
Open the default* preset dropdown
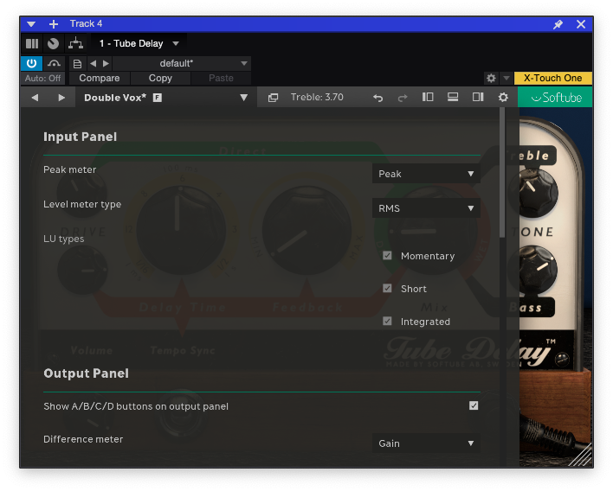coord(182,63)
